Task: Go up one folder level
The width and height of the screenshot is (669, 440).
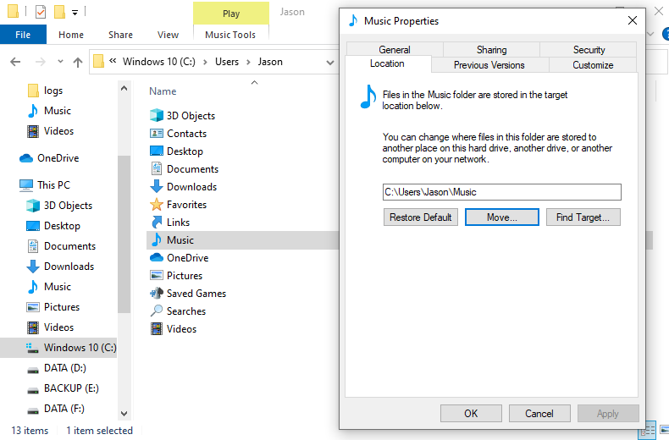Action: click(x=78, y=63)
